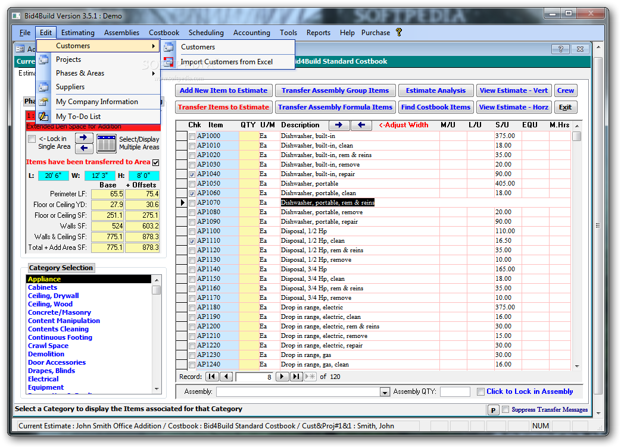Uncheck the AP1110 item checkbox
This screenshot has width=621, height=448.
[x=192, y=241]
